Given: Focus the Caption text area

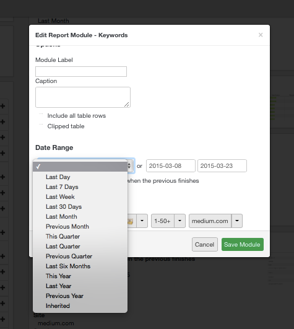Looking at the screenshot, I should click(x=83, y=97).
